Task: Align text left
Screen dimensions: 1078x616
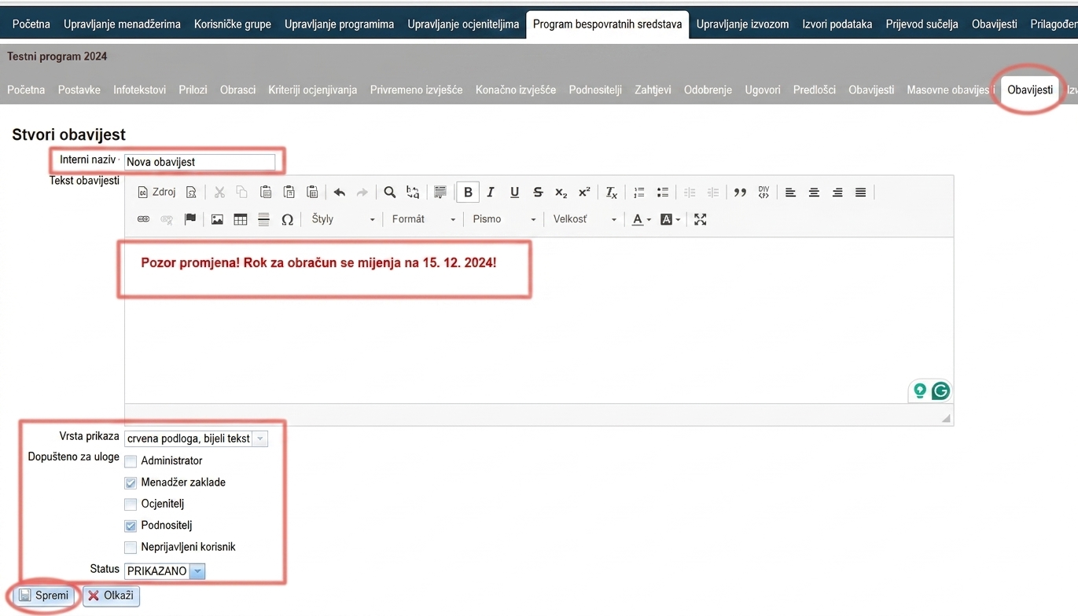Action: tap(791, 192)
